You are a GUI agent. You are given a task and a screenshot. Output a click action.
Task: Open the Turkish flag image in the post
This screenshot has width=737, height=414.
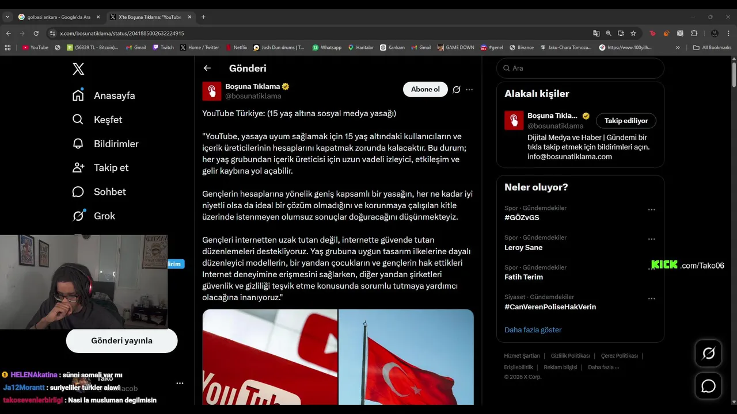pos(407,357)
